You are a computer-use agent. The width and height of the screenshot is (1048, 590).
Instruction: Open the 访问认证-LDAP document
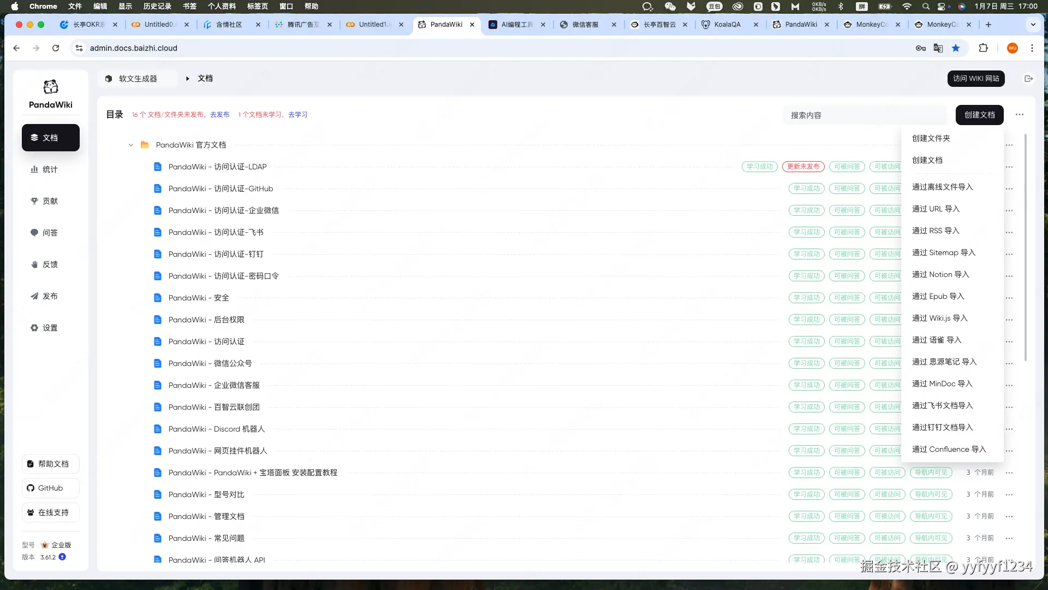217,167
